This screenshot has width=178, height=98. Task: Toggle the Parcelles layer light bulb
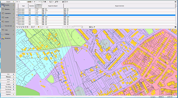tap(13, 5)
